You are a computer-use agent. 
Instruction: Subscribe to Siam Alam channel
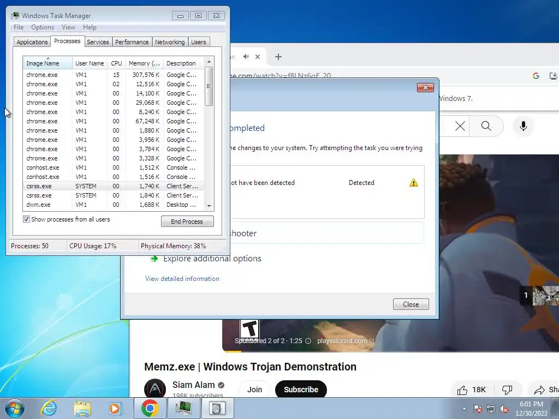point(301,390)
